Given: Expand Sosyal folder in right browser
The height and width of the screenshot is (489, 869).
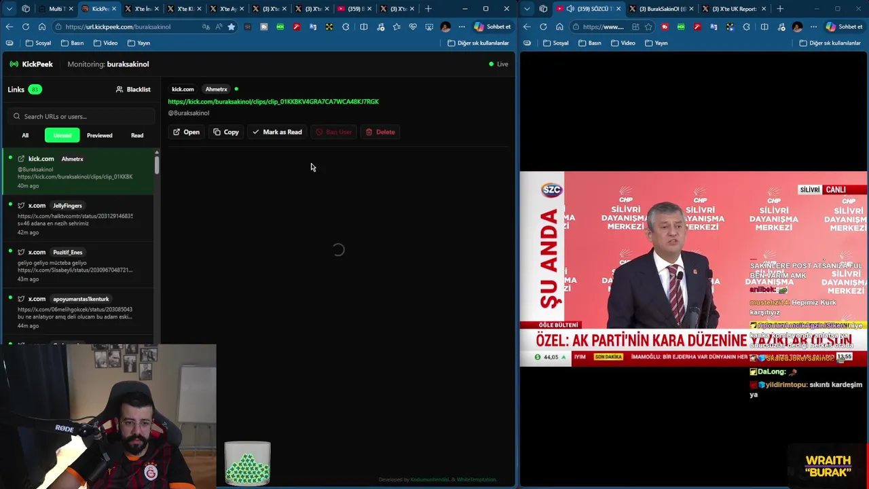Looking at the screenshot, I should coord(555,43).
